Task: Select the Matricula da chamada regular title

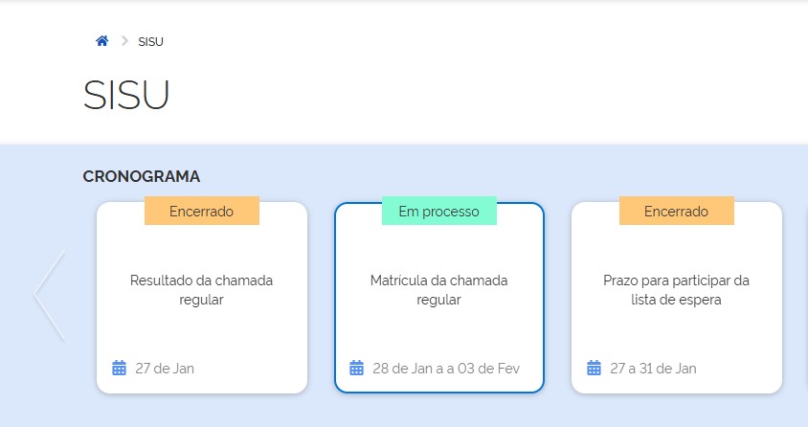Action: (x=438, y=290)
